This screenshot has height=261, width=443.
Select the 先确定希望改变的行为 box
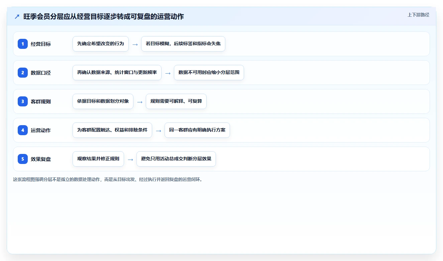101,44
